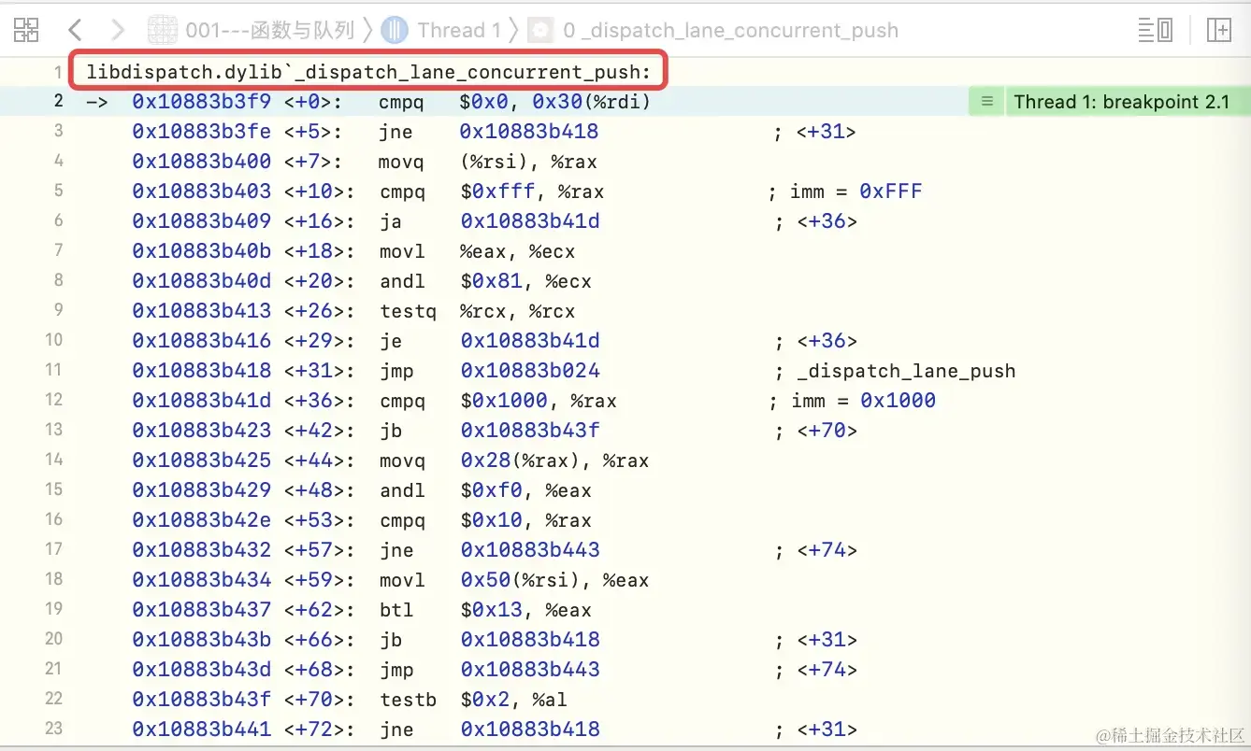Click gutter line number 11
This screenshot has width=1251, height=751.
coord(53,370)
